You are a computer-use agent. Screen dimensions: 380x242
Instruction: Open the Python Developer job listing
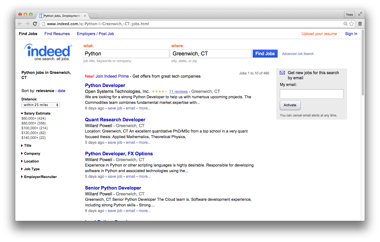pyautogui.click(x=105, y=85)
